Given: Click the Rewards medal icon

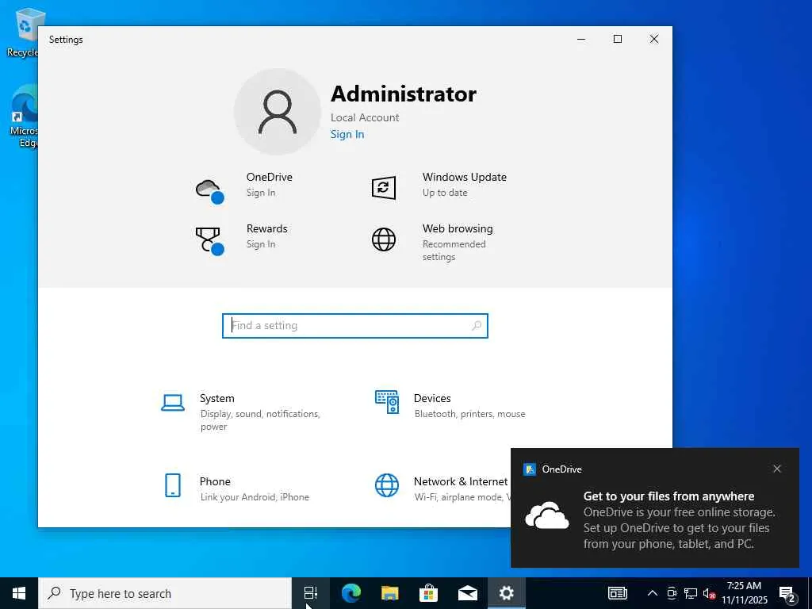Looking at the screenshot, I should click(209, 241).
